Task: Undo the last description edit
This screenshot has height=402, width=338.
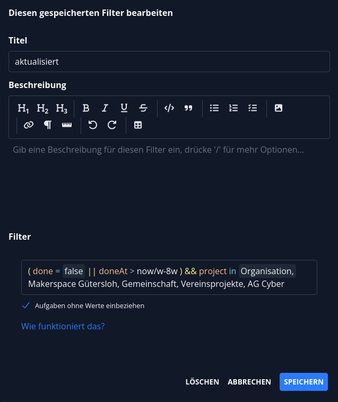Action: coord(93,125)
